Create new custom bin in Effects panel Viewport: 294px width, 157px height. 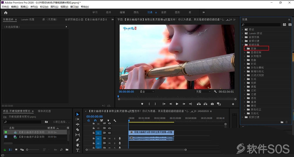click(282, 122)
